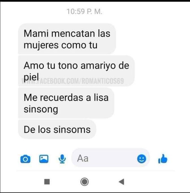This screenshot has height=193, width=190.
Task: Tap the 10:59 P. M. timestamp
Action: 84,12
